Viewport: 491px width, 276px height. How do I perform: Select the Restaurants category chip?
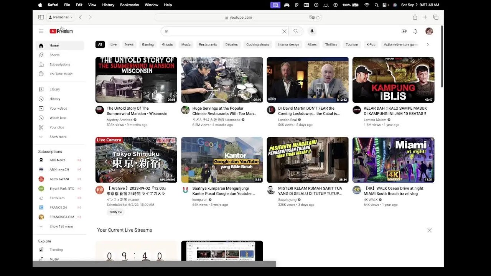click(208, 44)
